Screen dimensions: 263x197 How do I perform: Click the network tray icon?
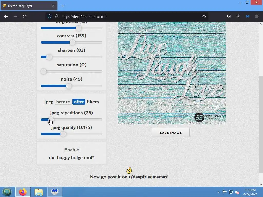click(x=231, y=192)
